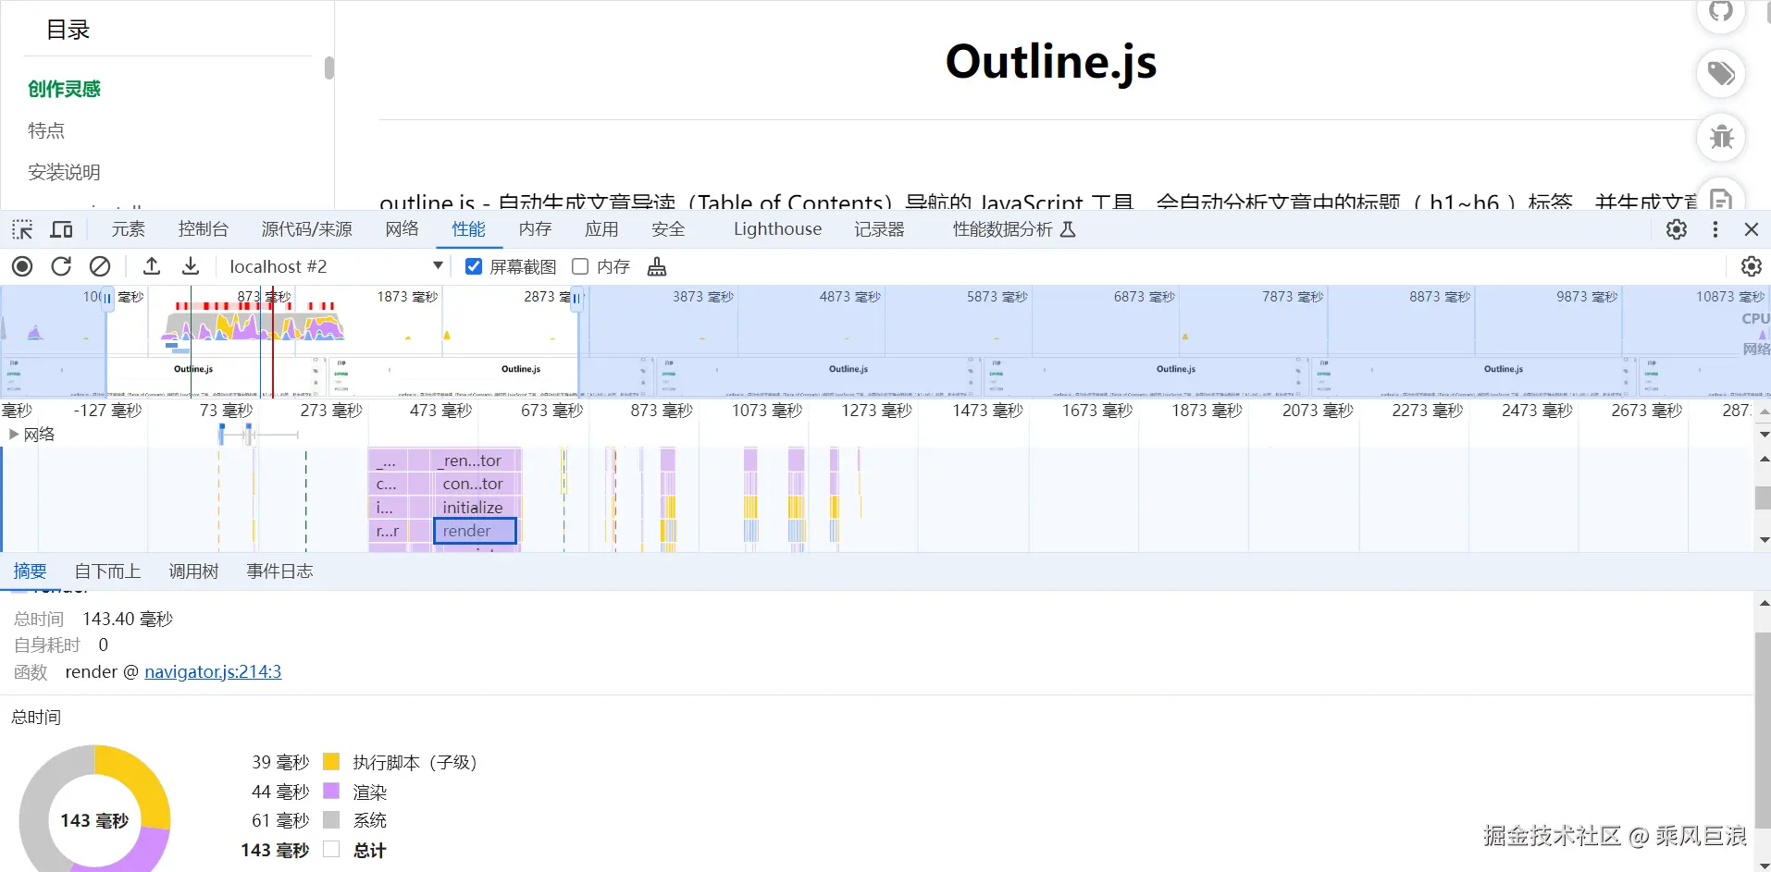This screenshot has width=1771, height=872.
Task: Click the document icon button on page
Action: pos(1721,194)
